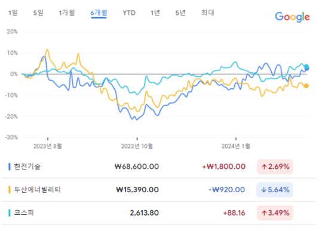Click the orange 두산에너빌리티 color marker
Screen dimensions: 322x231
click(9, 190)
